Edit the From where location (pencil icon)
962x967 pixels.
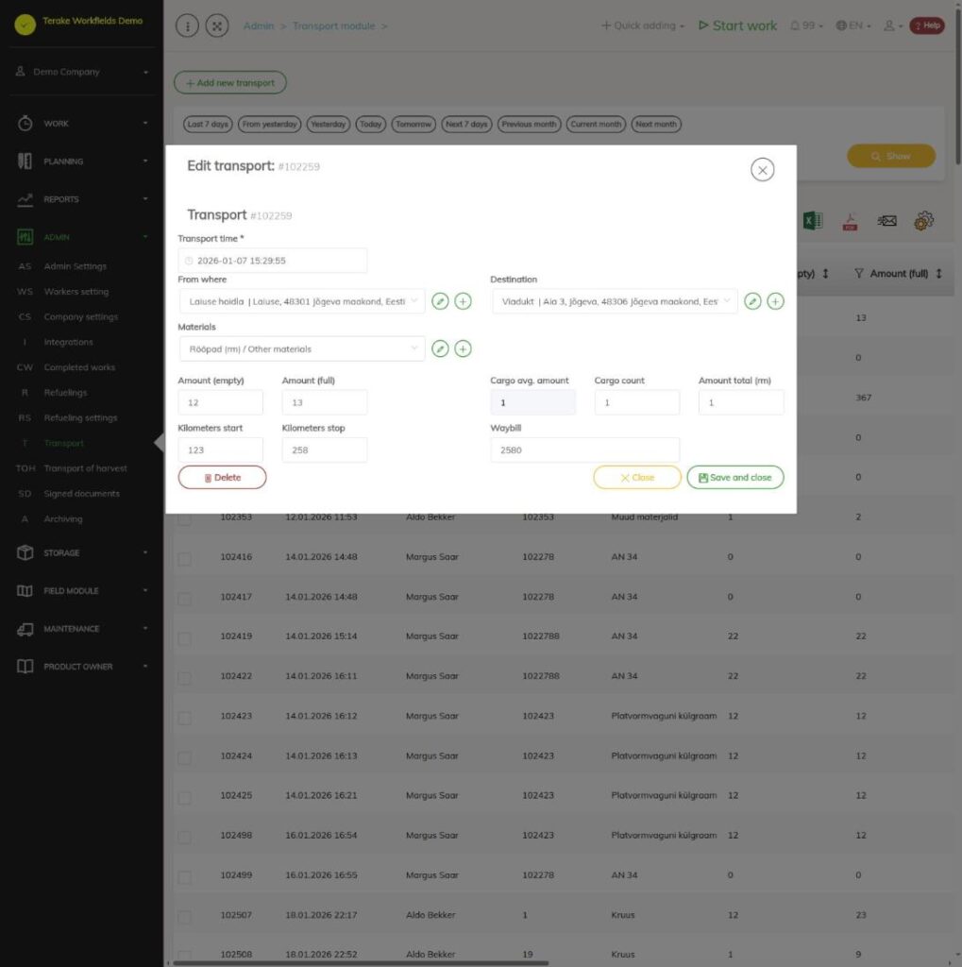point(440,301)
